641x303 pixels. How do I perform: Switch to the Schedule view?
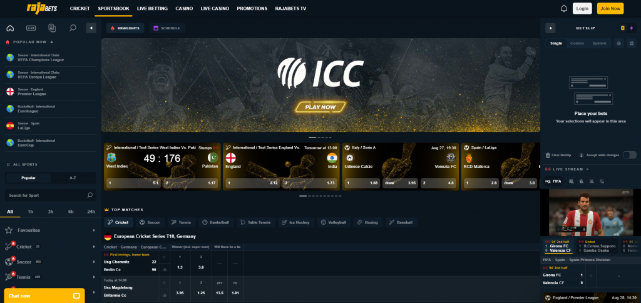[x=167, y=28]
